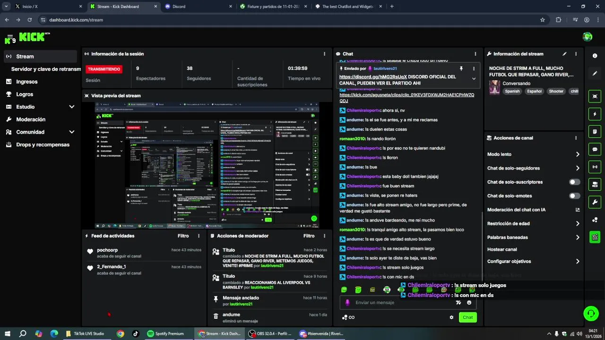Open Discord window from the taskbar
Screen dimensions: 605x340
(x=321, y=333)
